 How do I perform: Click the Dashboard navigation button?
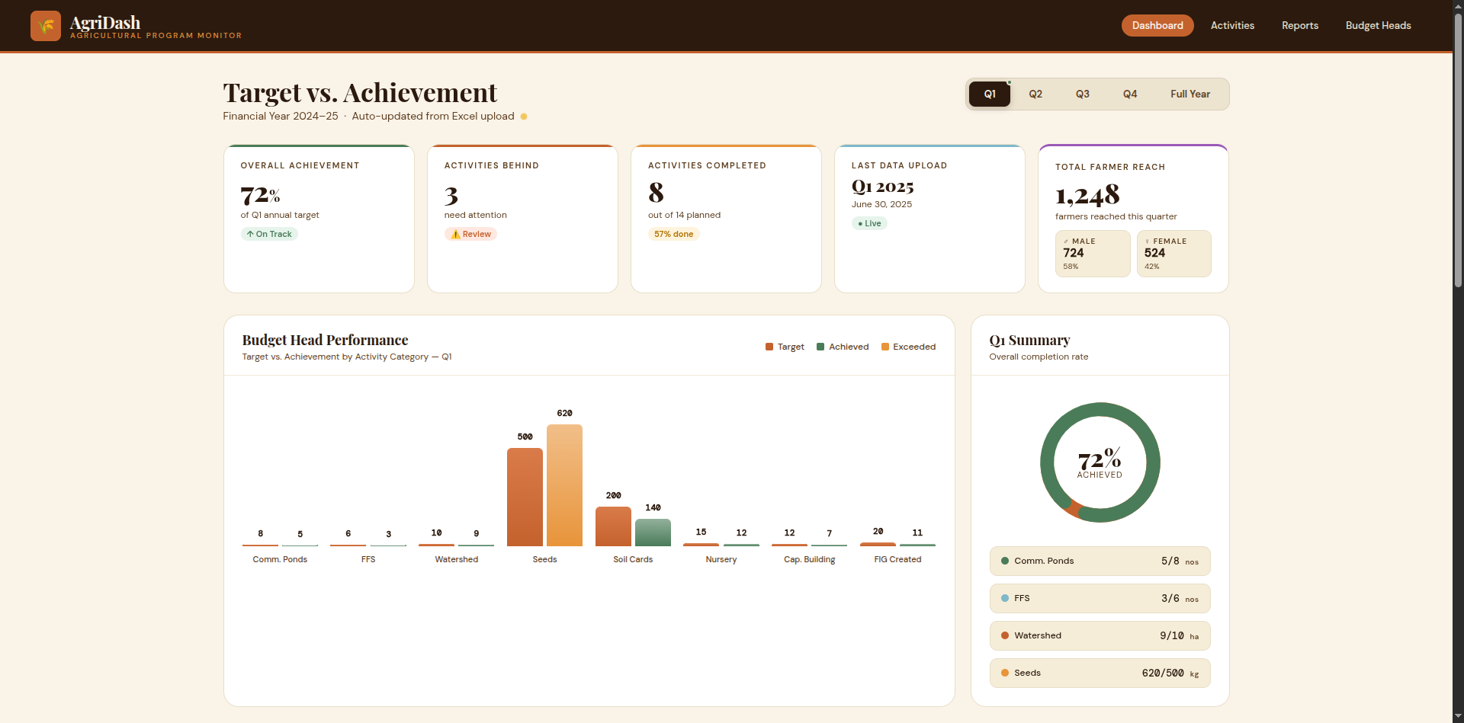[1157, 25]
